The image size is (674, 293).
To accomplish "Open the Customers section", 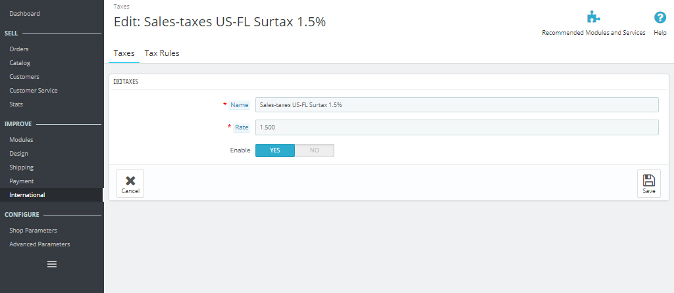I will (x=24, y=77).
